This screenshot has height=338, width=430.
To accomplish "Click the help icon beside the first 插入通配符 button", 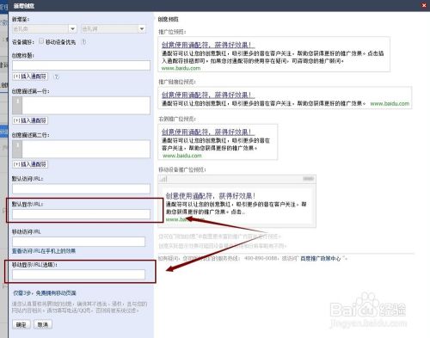I will 57,77.
